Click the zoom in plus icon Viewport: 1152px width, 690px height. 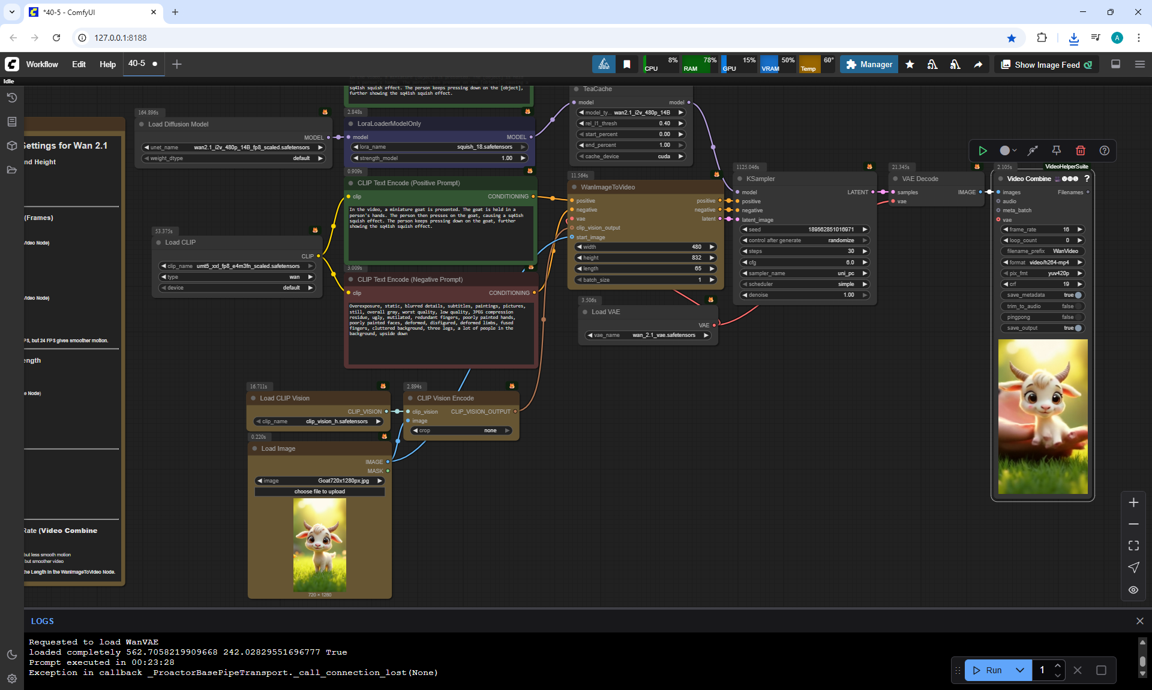[1133, 502]
